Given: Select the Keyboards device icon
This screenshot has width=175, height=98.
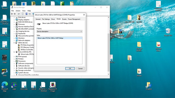Looking at the screenshot, I should point(17,34).
